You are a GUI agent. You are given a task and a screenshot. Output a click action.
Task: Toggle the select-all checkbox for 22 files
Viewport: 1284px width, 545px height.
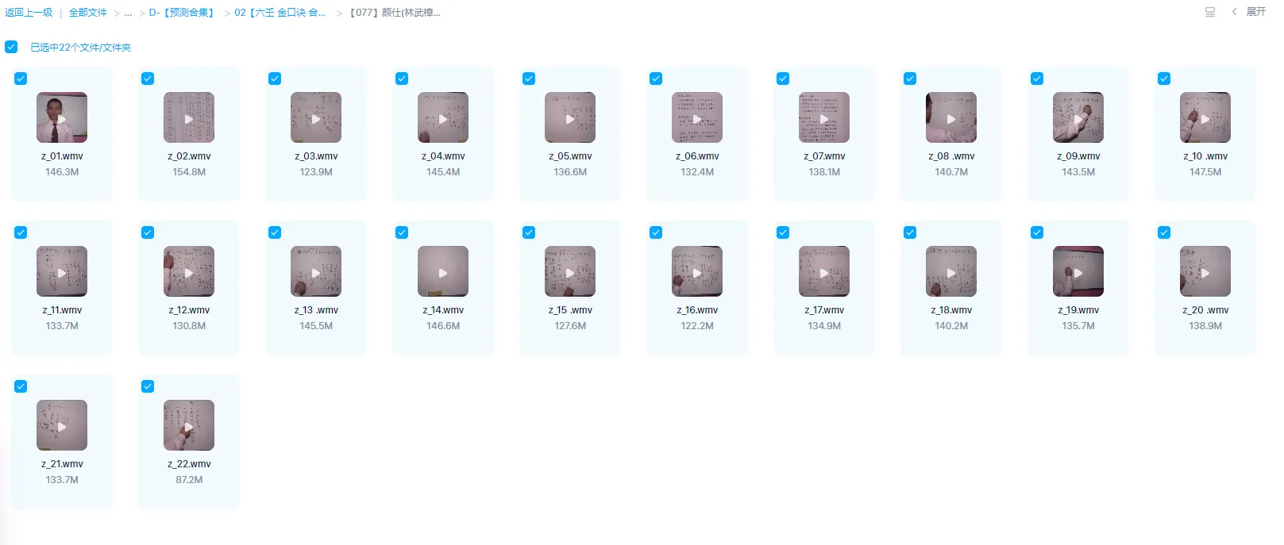click(11, 47)
